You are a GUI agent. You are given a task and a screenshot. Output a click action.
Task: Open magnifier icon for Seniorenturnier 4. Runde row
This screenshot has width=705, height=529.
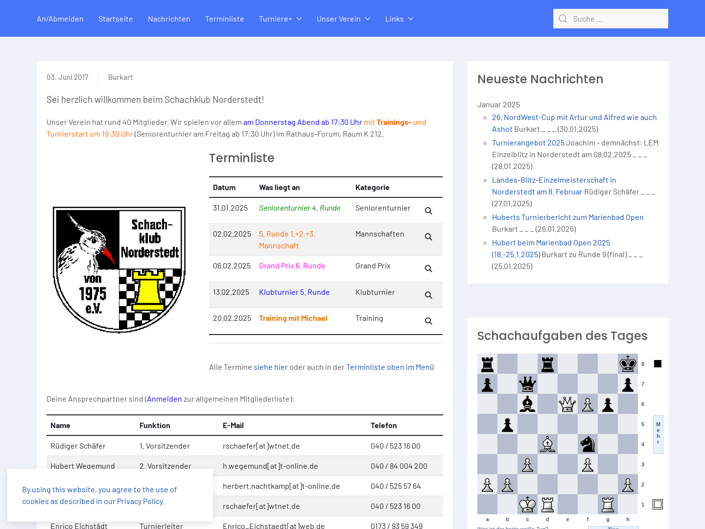pos(428,211)
